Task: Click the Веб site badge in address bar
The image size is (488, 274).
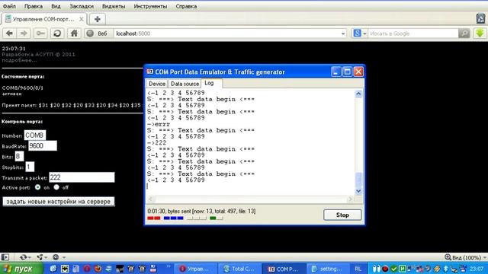Action: [98, 33]
